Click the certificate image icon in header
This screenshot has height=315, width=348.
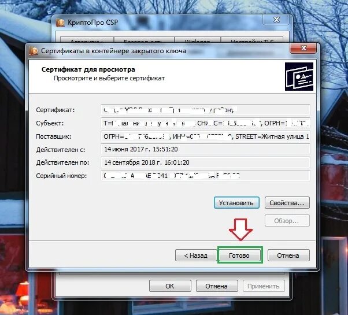[299, 76]
